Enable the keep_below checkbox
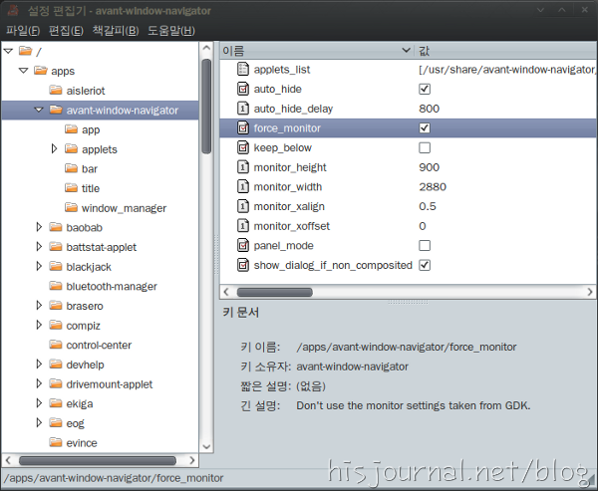Screen dimensions: 598x491 coord(425,147)
